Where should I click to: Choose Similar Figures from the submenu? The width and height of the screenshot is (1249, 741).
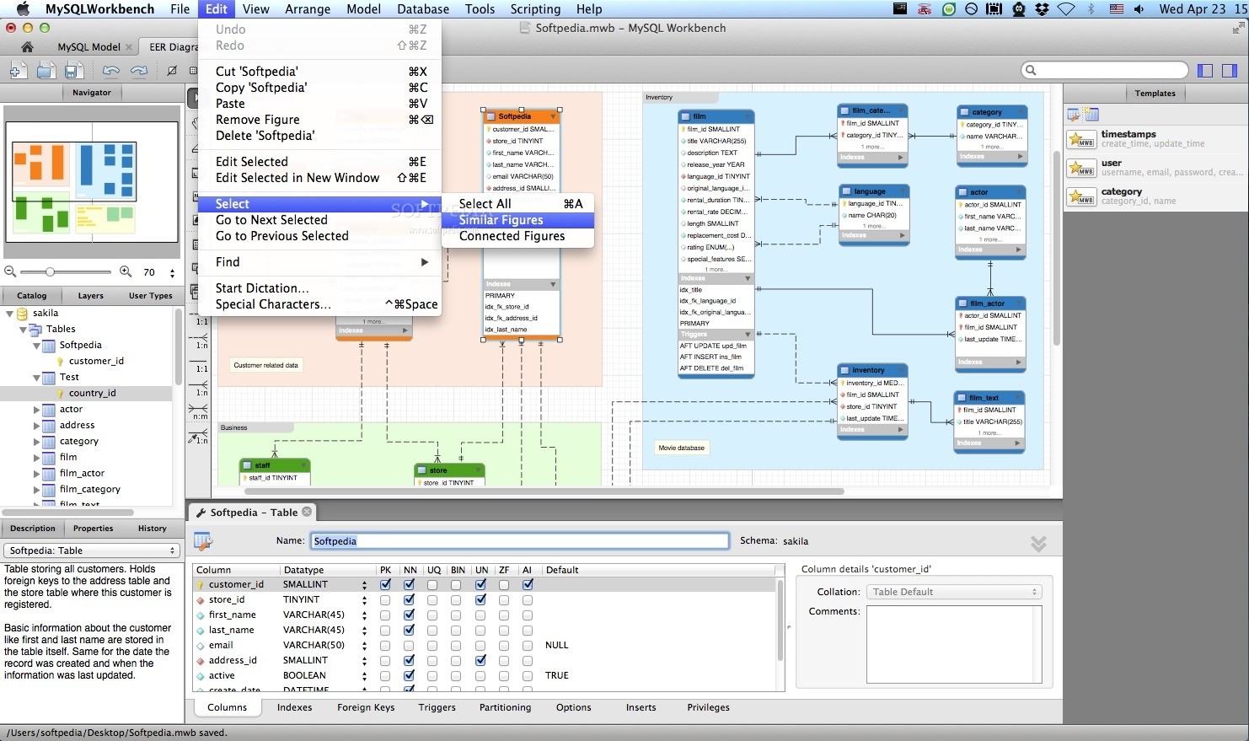[501, 220]
